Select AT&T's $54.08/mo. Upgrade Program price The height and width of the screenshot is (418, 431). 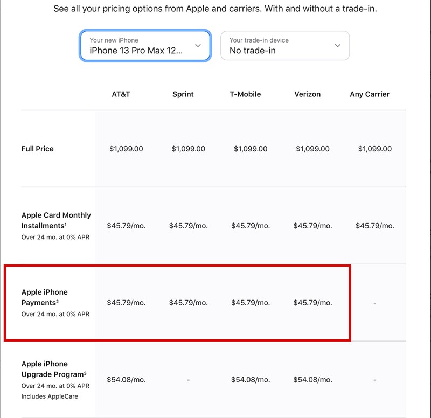[126, 380]
